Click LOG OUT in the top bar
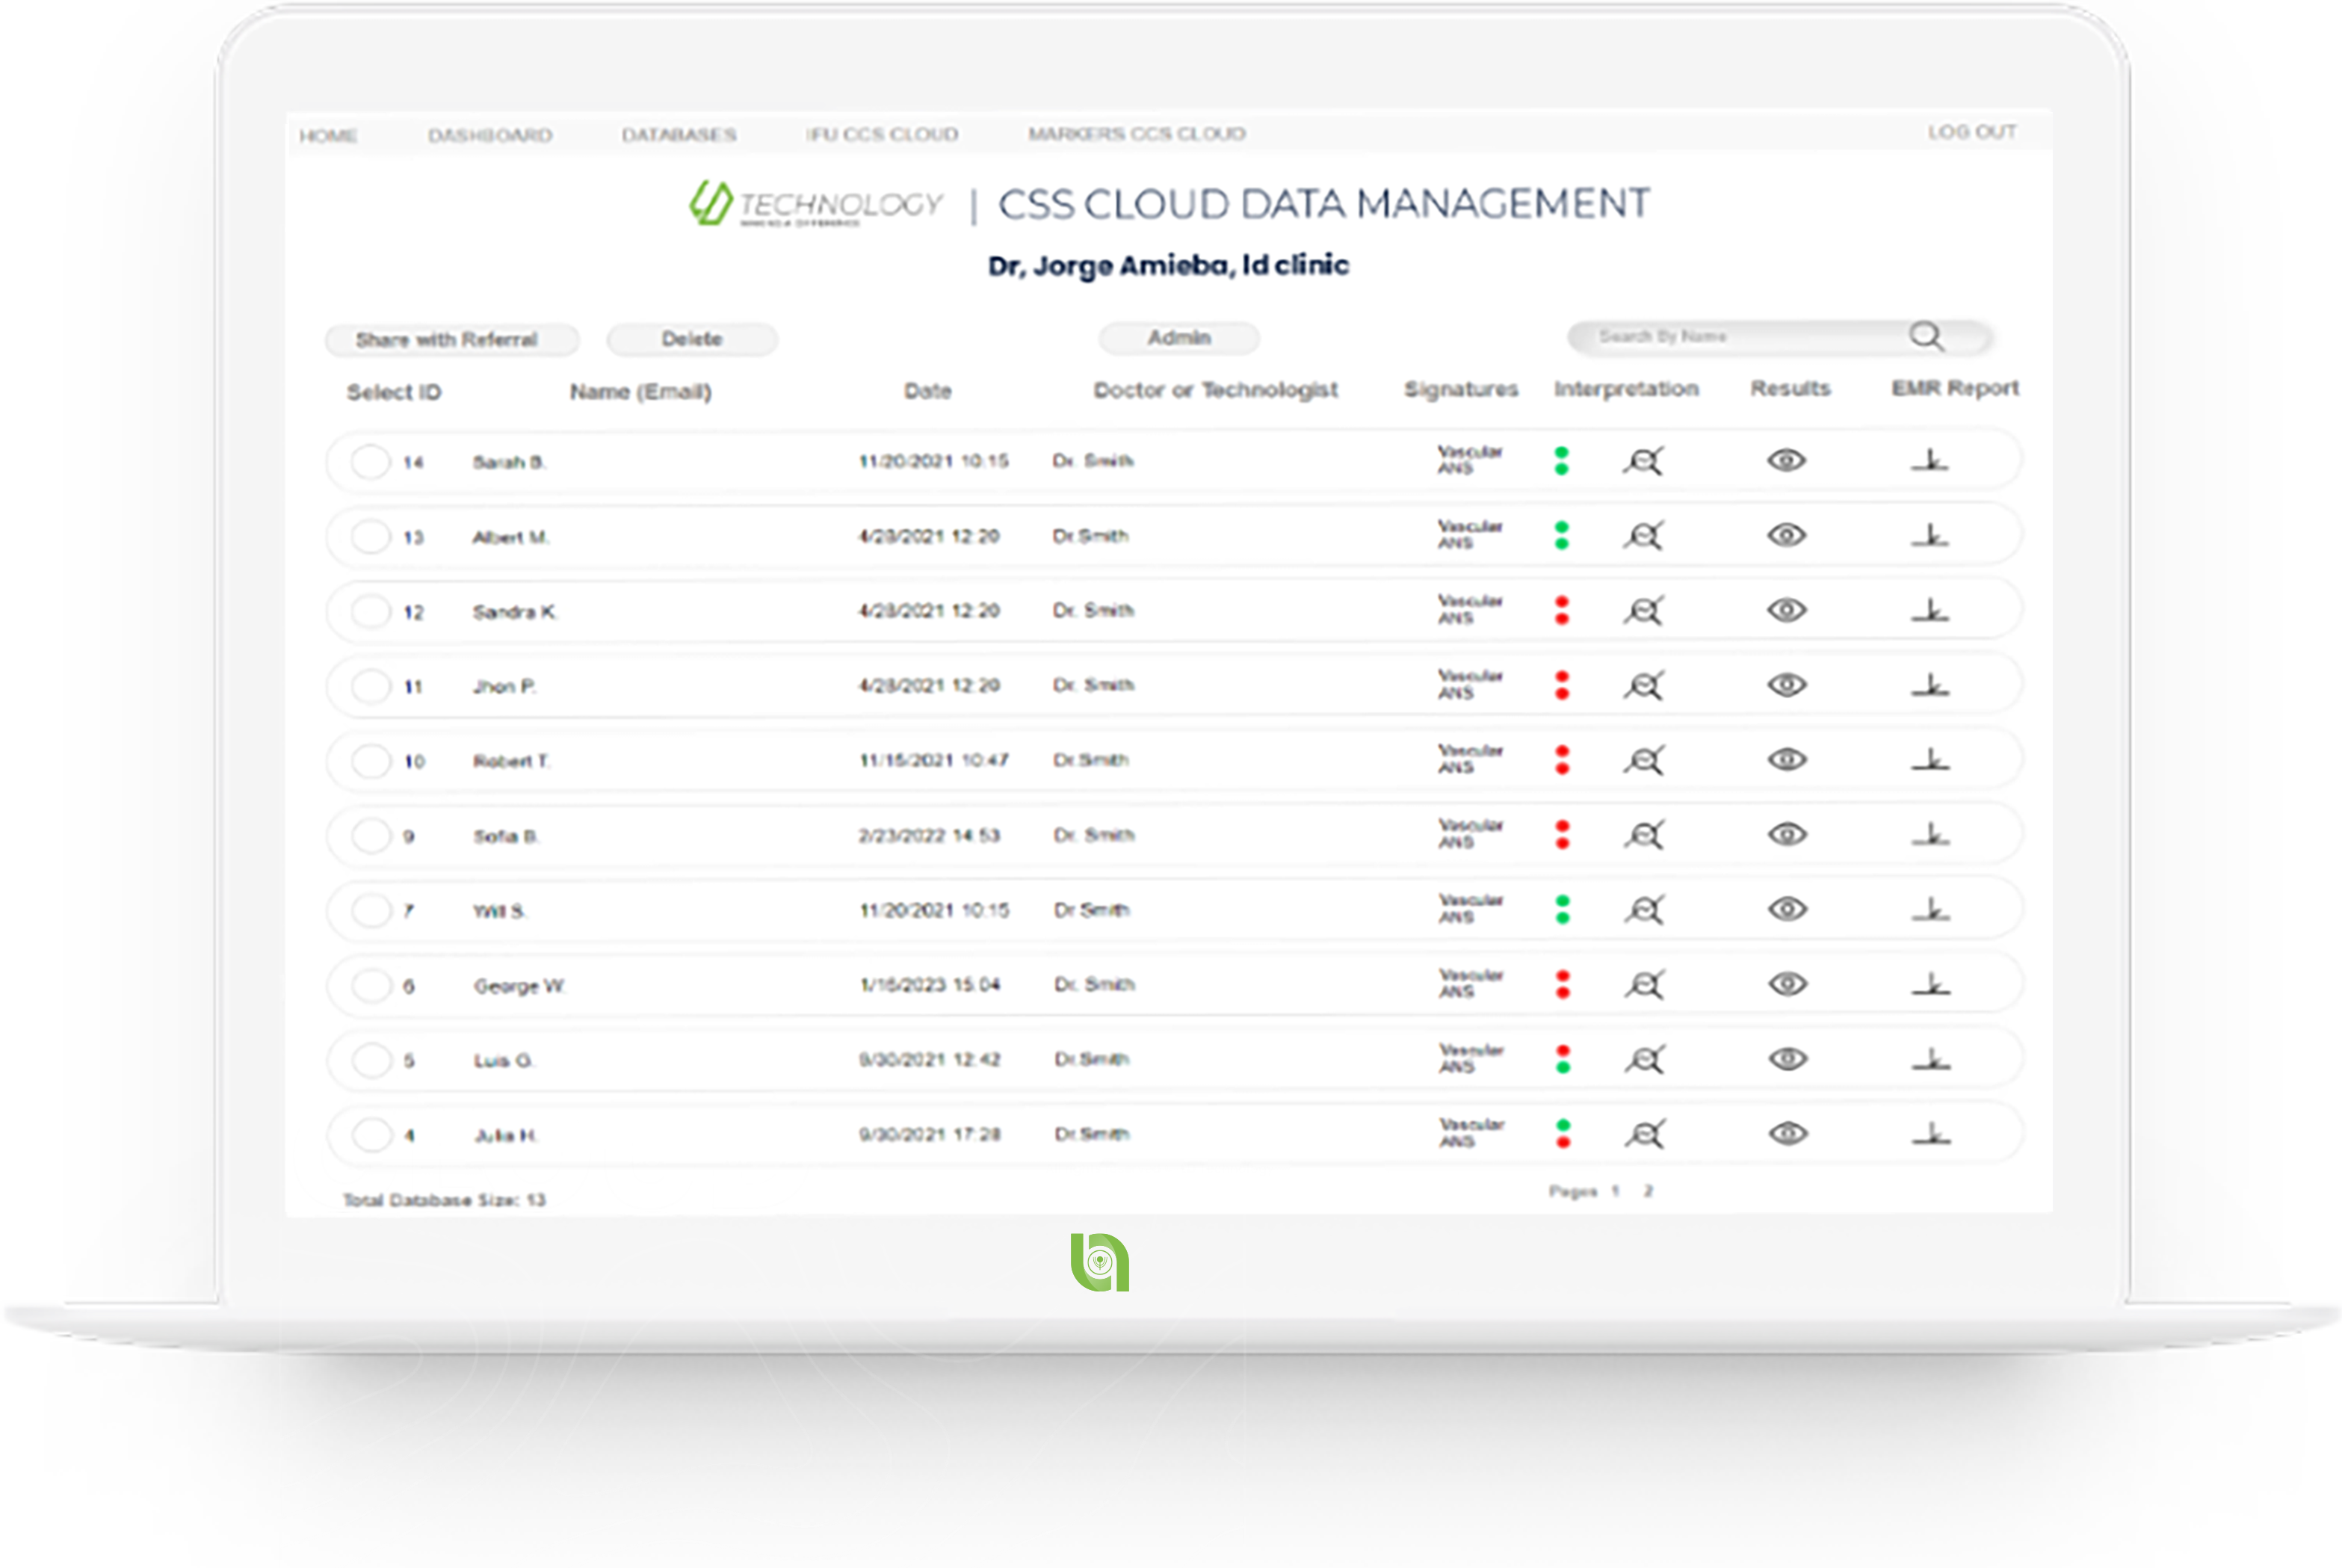The width and height of the screenshot is (2342, 1568). [x=1971, y=132]
